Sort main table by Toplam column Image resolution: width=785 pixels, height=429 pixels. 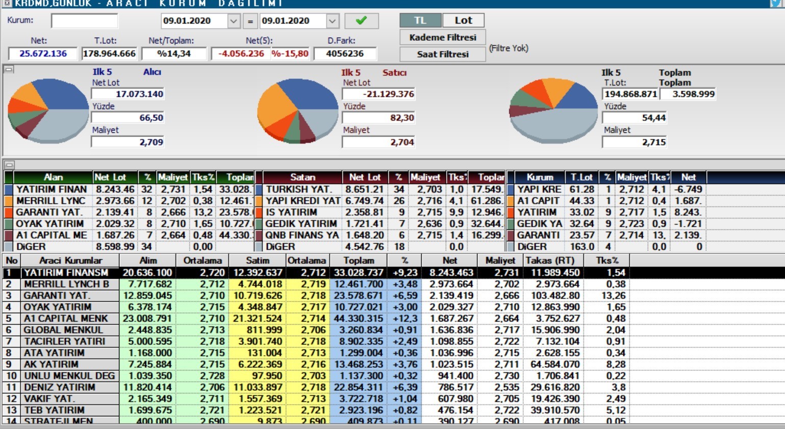[359, 260]
